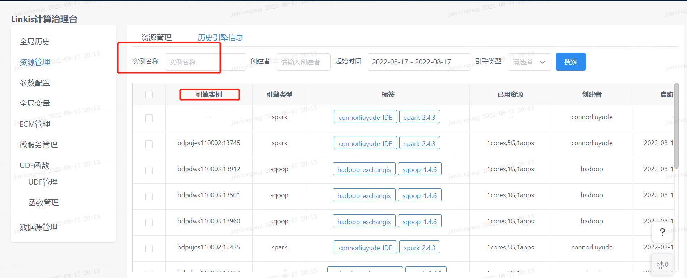
Task: Click sqoop-1.4.6 tag in bdpdws110003:13912 row
Action: (420, 169)
